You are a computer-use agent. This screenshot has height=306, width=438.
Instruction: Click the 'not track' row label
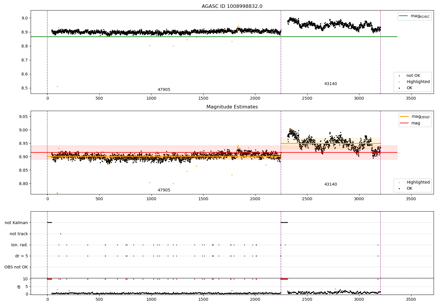pyautogui.click(x=19, y=234)
